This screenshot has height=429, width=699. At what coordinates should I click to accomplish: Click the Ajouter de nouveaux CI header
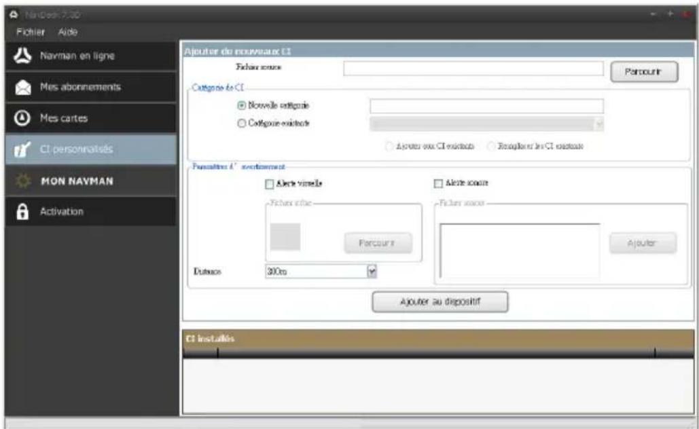click(438, 51)
